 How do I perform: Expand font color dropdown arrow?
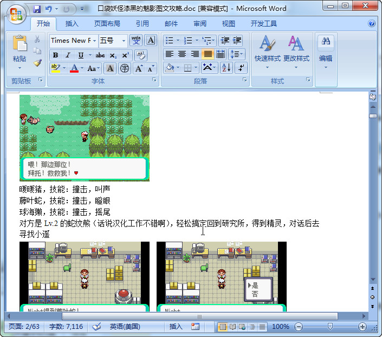pos(82,68)
